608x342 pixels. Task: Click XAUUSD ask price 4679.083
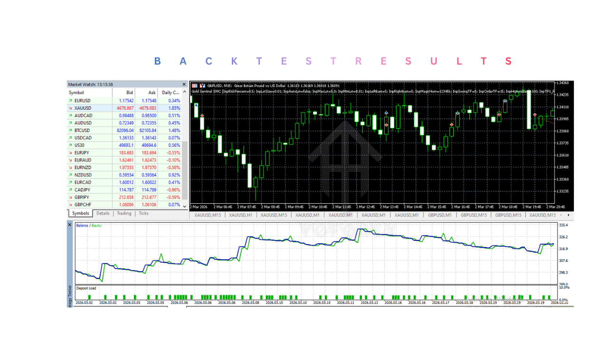(x=148, y=108)
